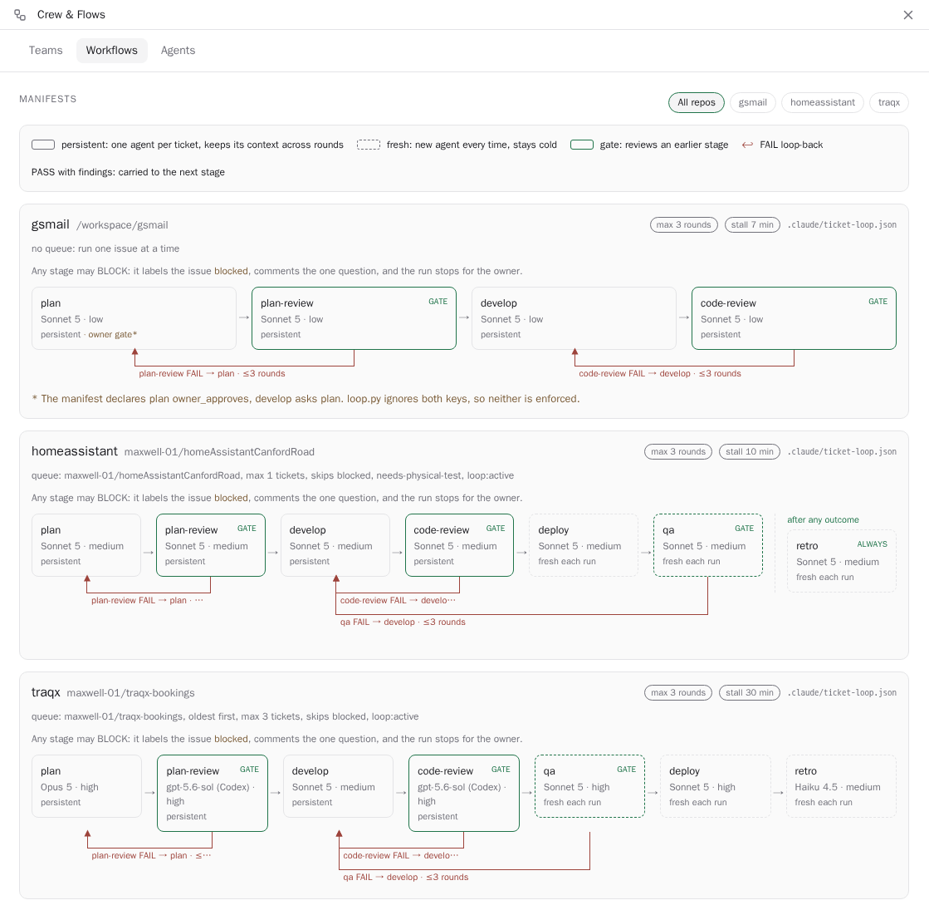Open the traqx plan Opus 5 stage card
The width and height of the screenshot is (929, 910).
pos(86,787)
